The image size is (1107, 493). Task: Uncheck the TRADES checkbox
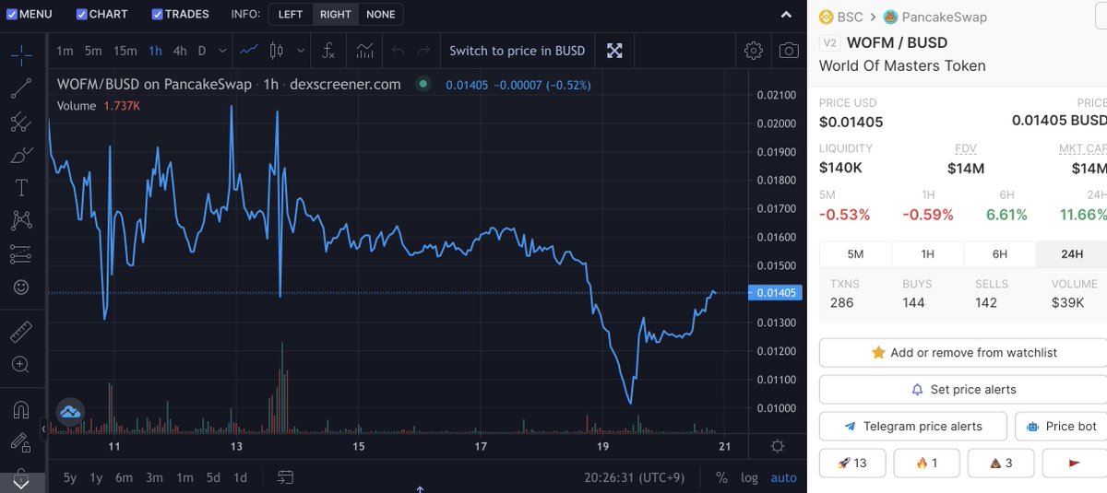pos(157,14)
